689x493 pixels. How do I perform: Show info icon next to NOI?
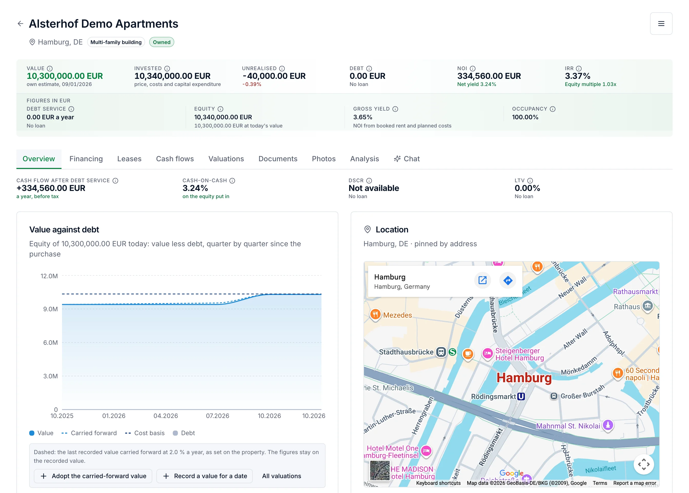pos(473,69)
